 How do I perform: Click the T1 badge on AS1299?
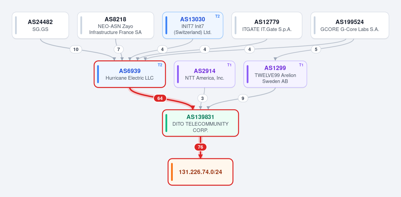pos(301,65)
